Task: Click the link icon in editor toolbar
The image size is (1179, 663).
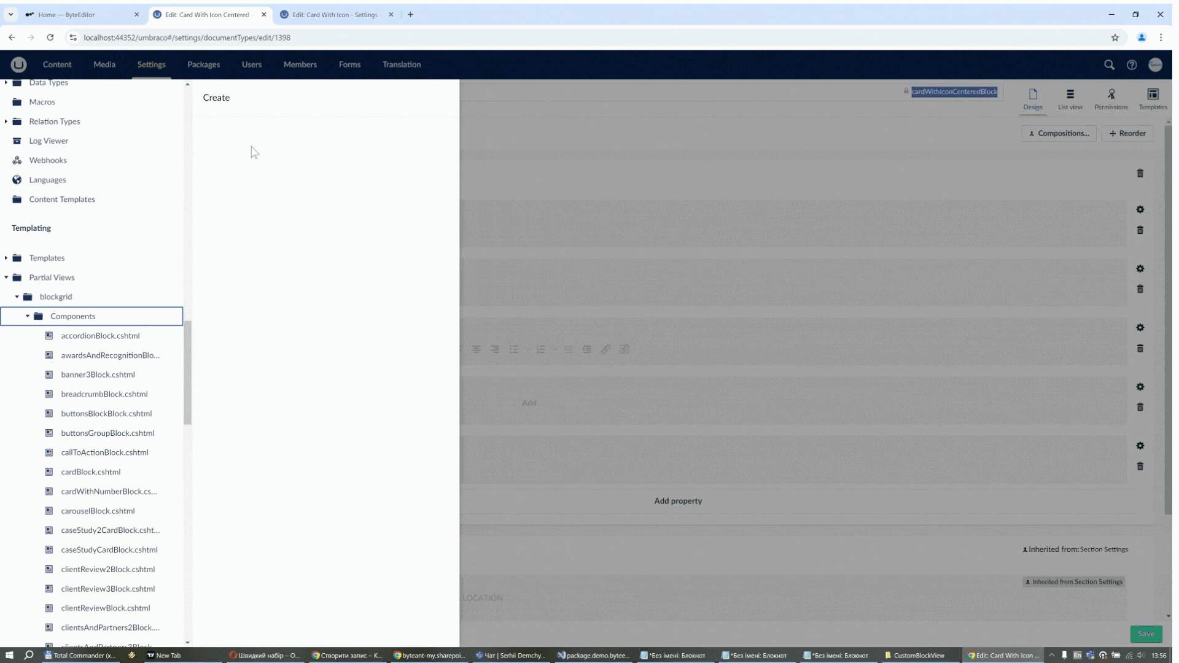Action: 607,349
